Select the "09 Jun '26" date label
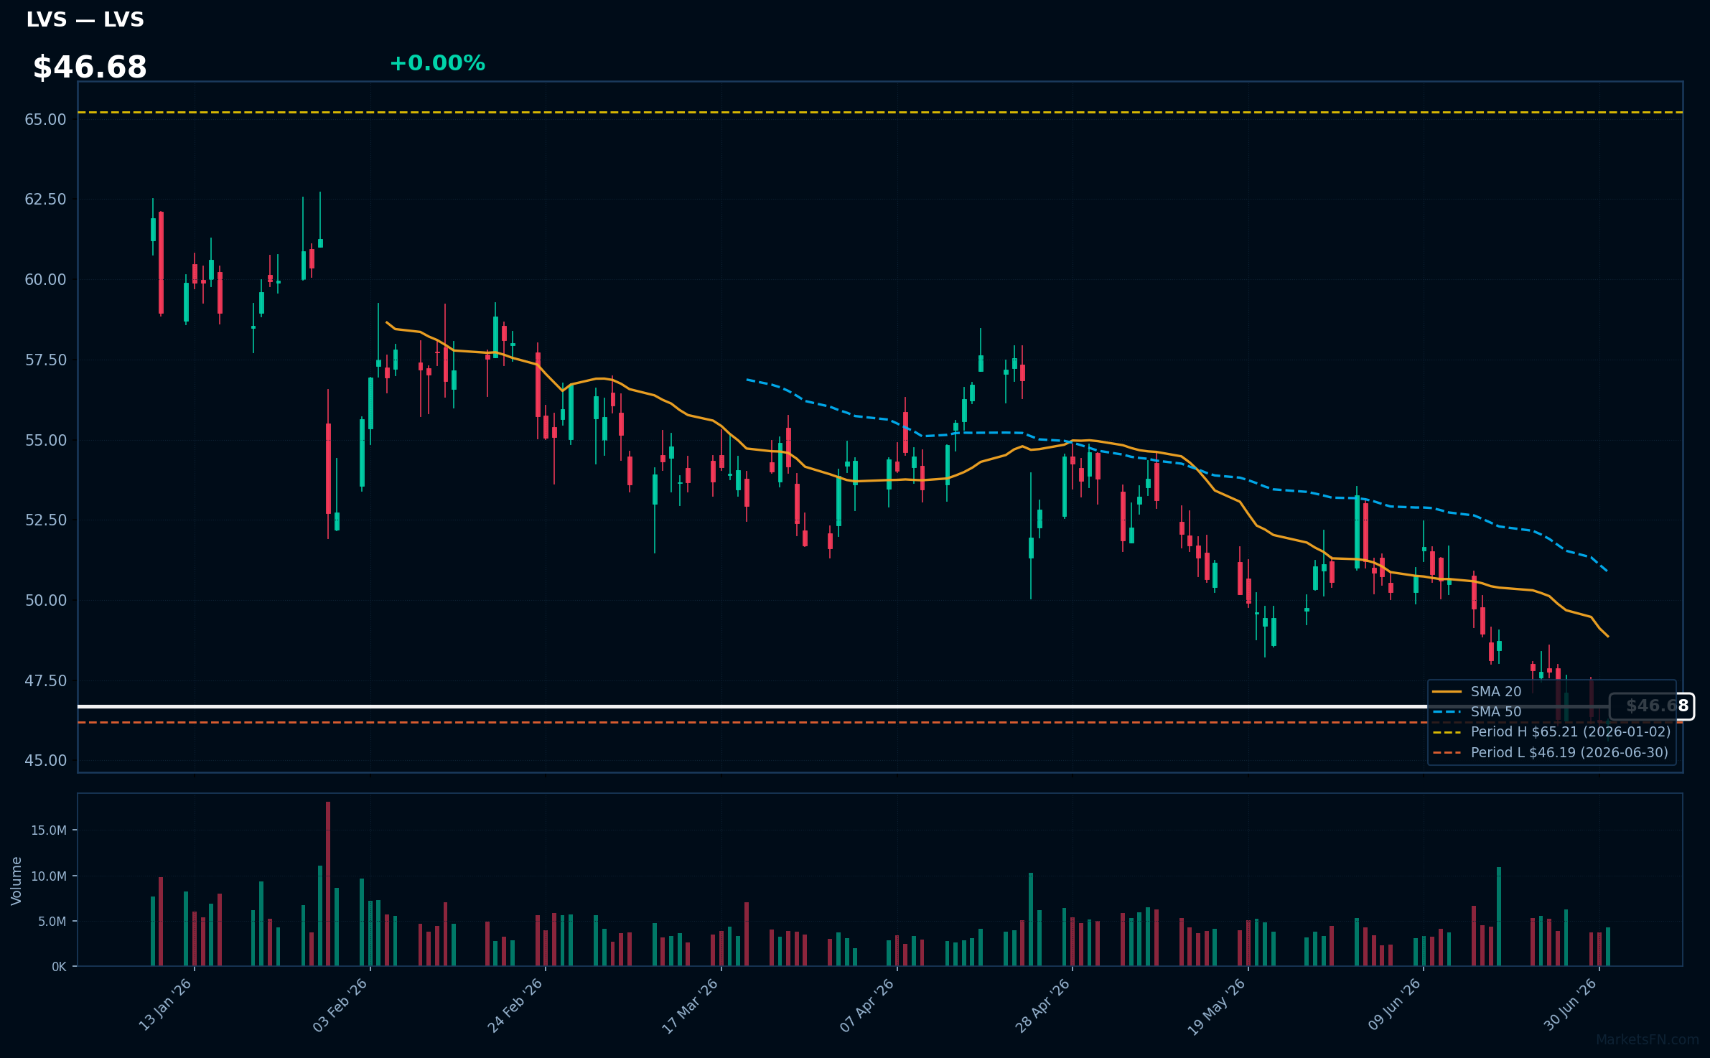The width and height of the screenshot is (1710, 1058). (x=1394, y=1005)
